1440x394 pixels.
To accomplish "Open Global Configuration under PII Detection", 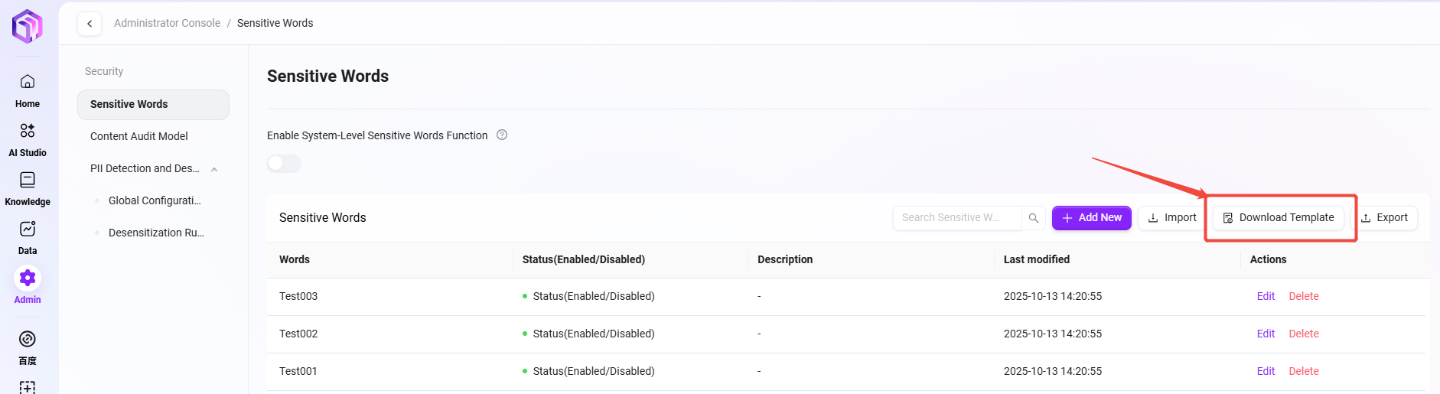I will pos(155,200).
